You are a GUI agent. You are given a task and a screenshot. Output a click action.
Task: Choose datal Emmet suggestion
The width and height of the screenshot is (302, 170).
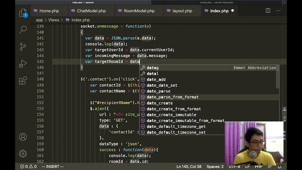coord(209,74)
